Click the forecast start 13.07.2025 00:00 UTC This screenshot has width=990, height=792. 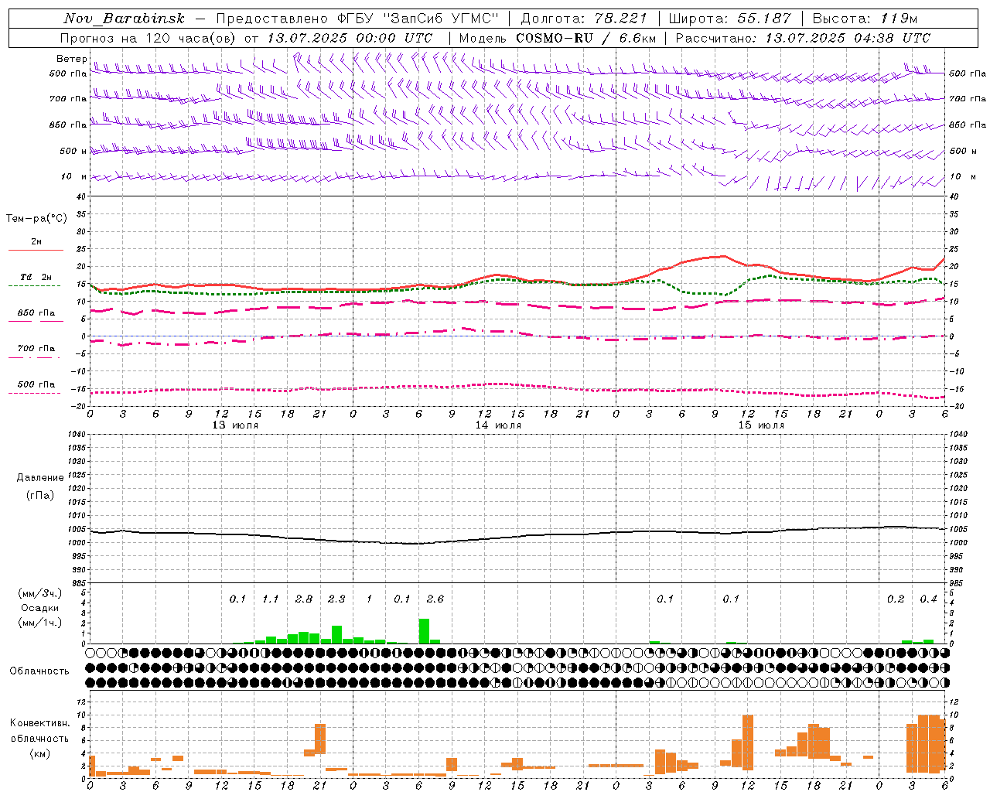350,38
